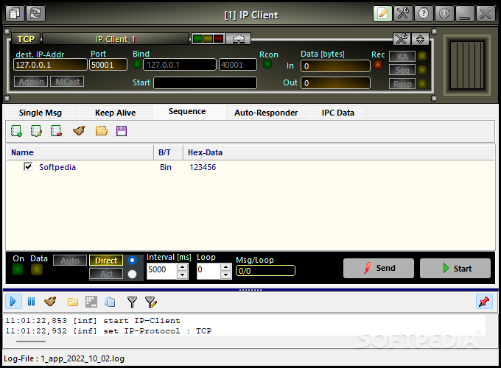
Task: Edit the selected sequence message
Action: pos(36,131)
